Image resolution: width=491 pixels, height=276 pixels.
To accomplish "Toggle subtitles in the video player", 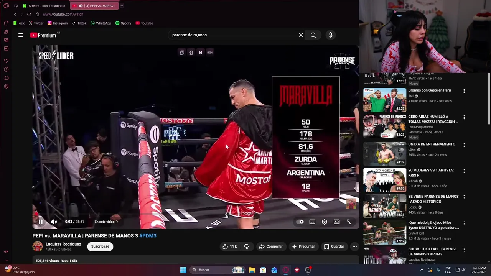I will click(x=312, y=222).
